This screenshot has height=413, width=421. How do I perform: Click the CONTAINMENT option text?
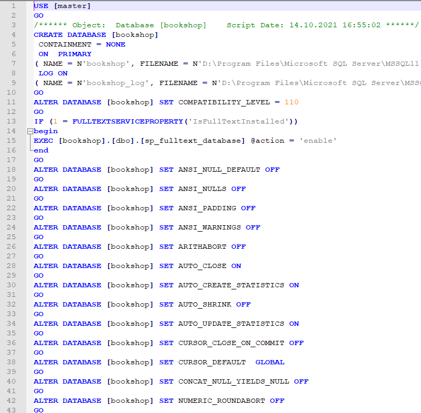(65, 44)
